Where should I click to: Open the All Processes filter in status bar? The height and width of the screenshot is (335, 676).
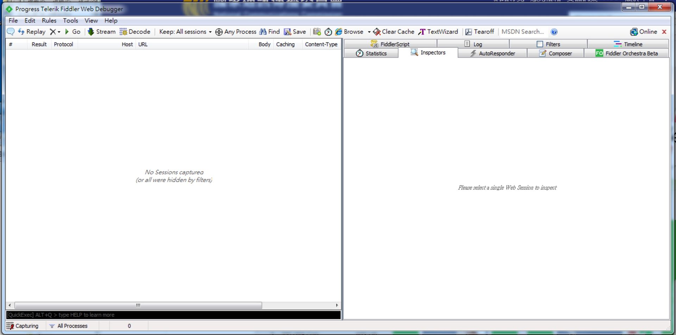tap(68, 326)
